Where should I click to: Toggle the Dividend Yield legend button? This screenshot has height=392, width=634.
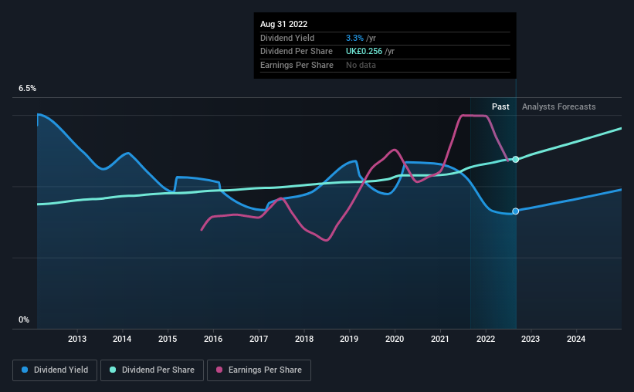[55, 370]
